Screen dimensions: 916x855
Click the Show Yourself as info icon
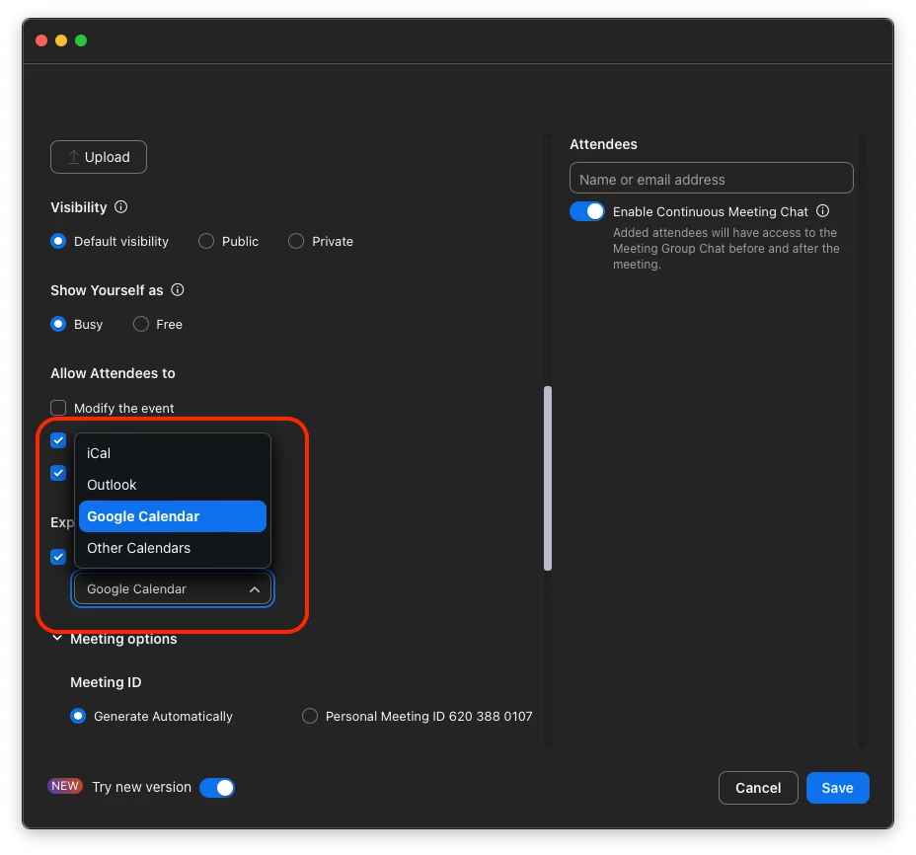click(178, 290)
